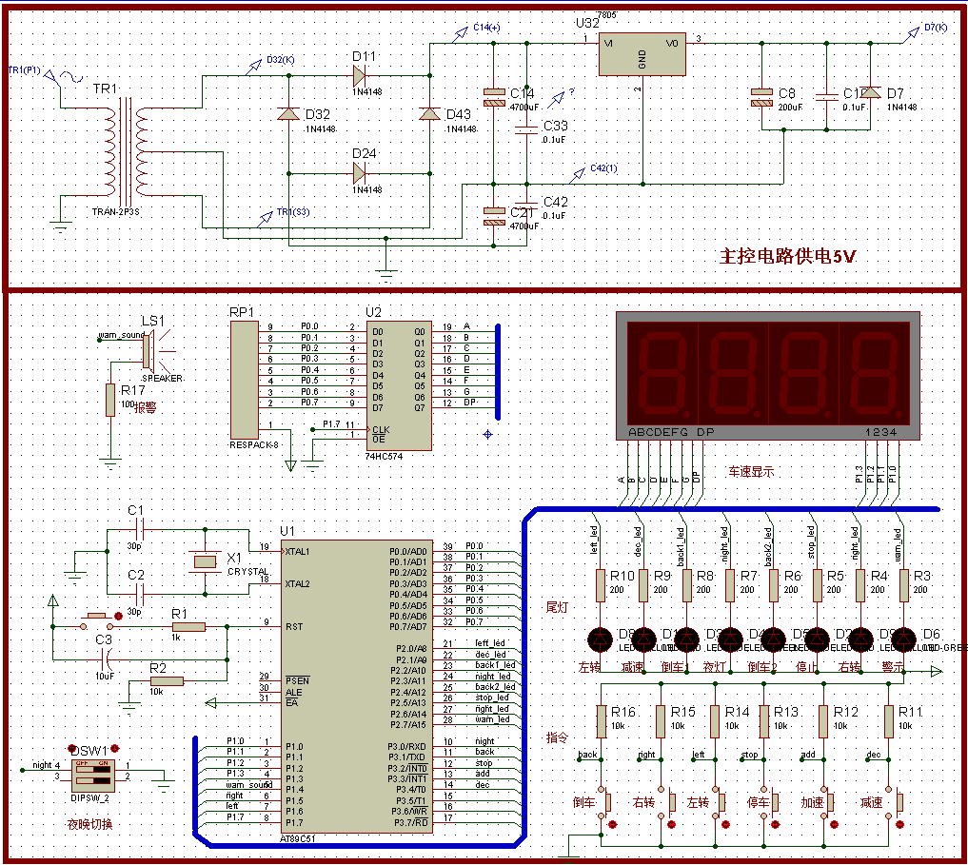Click capacitor C1 30p

pyautogui.click(x=140, y=529)
